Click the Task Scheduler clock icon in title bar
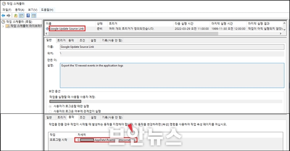Screen dimensions: 290x151 (4, 4)
